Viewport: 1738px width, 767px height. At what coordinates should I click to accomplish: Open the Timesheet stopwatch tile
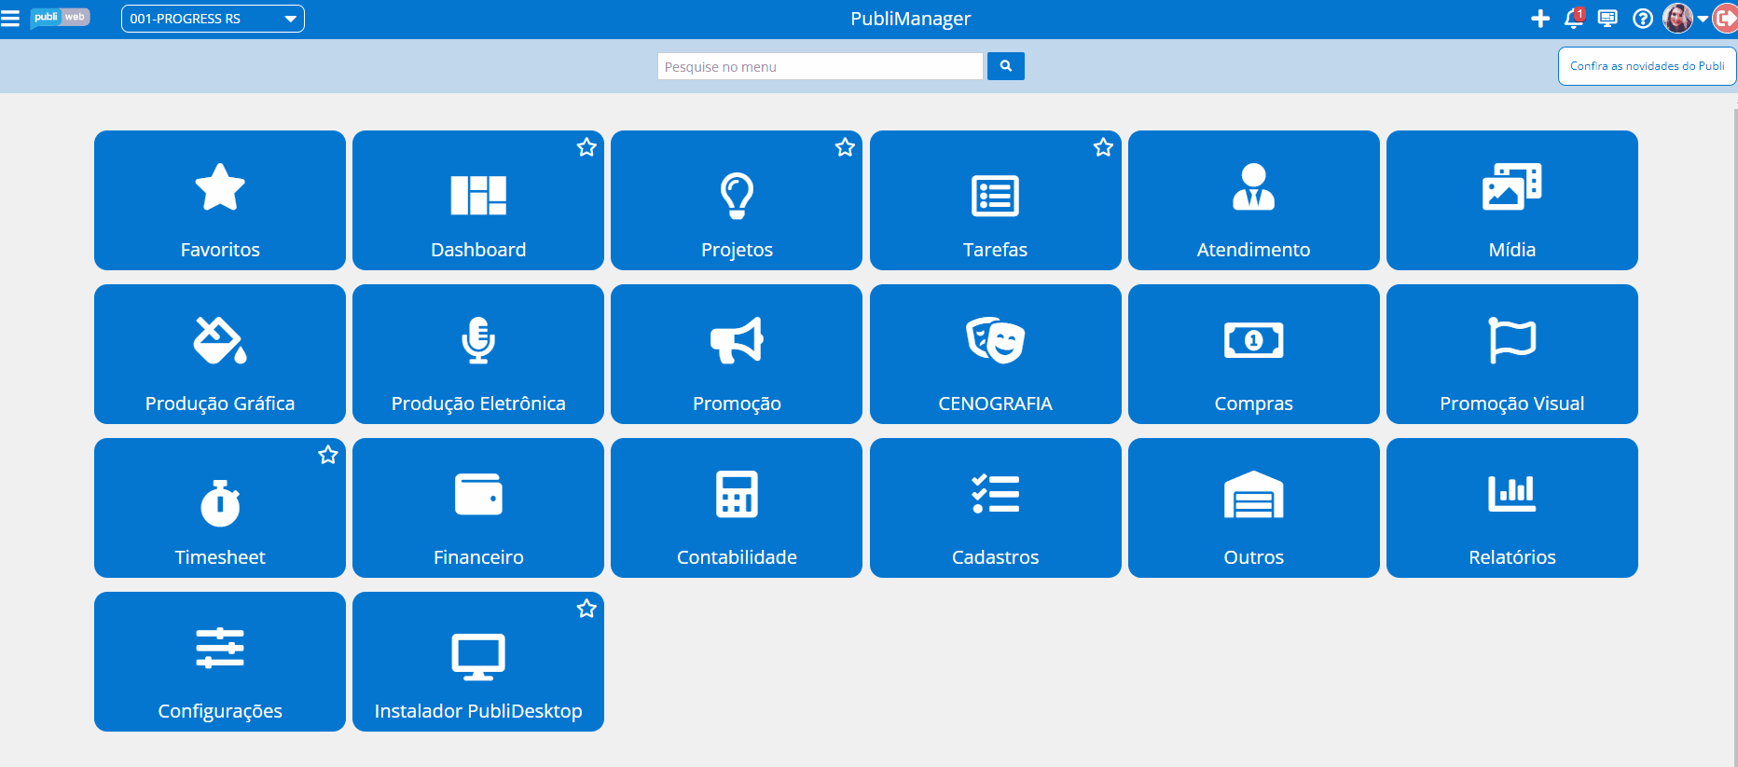[x=220, y=508]
